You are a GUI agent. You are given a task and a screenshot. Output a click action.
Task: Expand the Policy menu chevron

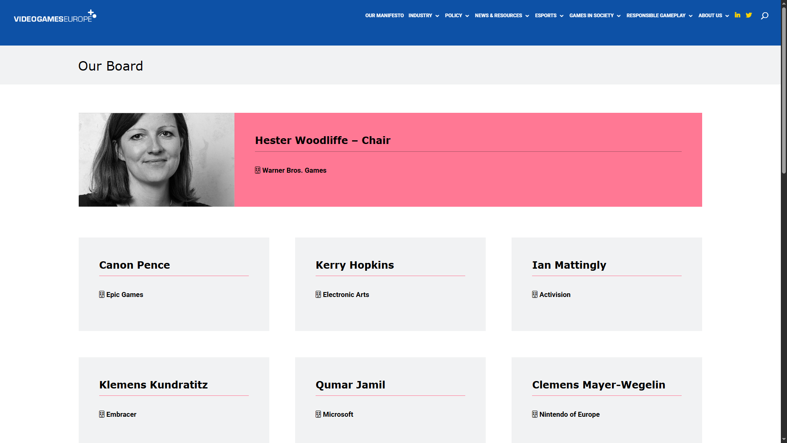pyautogui.click(x=467, y=16)
